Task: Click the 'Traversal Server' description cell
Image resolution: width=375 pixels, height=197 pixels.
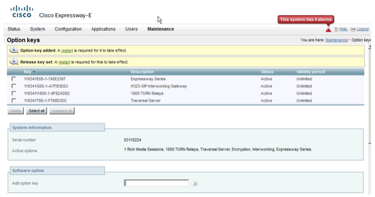Action: [145, 101]
